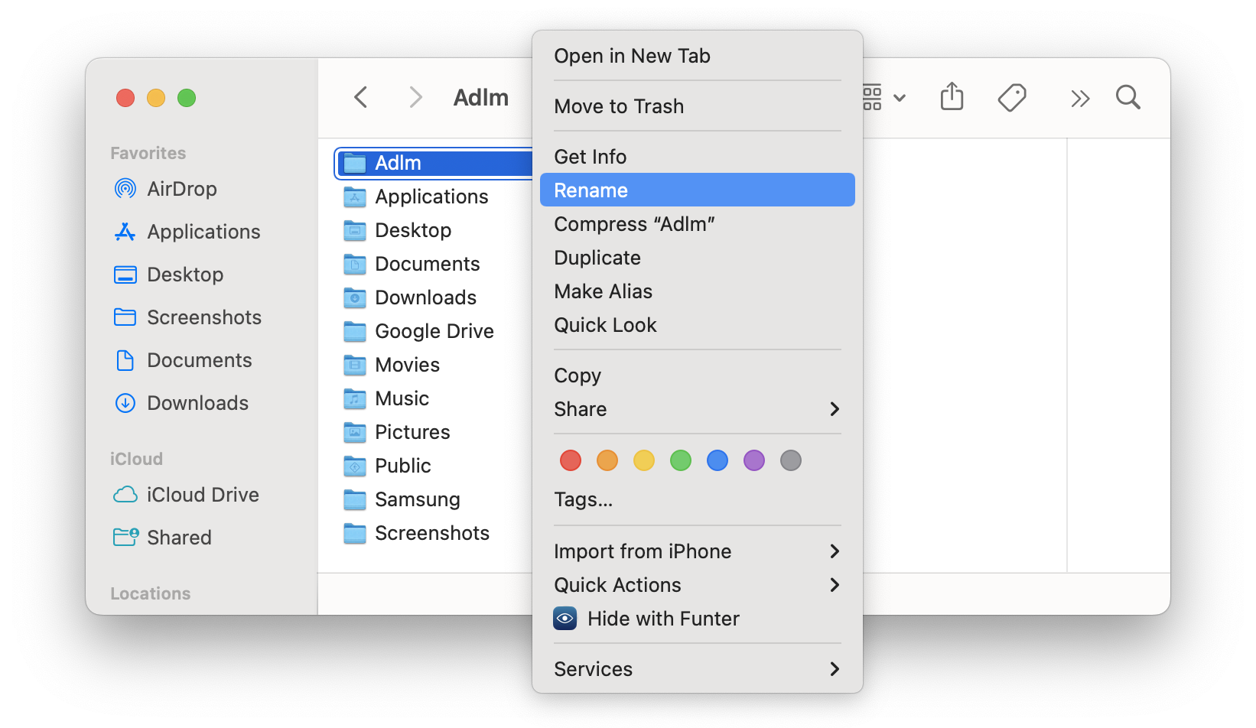Select Applications in Favorites sidebar

pos(203,231)
